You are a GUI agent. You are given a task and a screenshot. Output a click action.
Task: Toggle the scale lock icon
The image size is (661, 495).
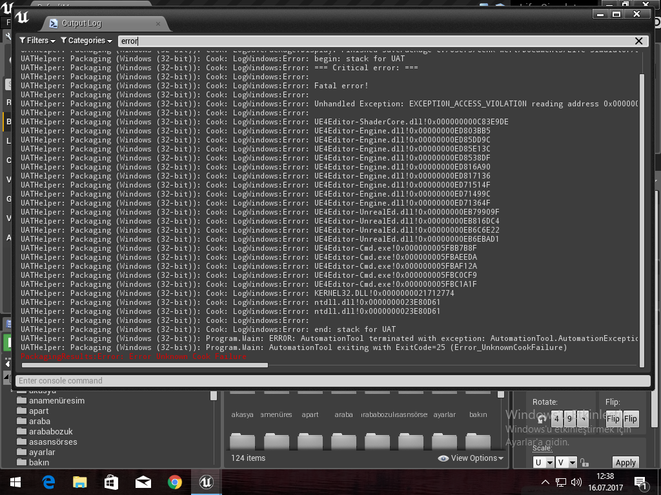(x=584, y=463)
